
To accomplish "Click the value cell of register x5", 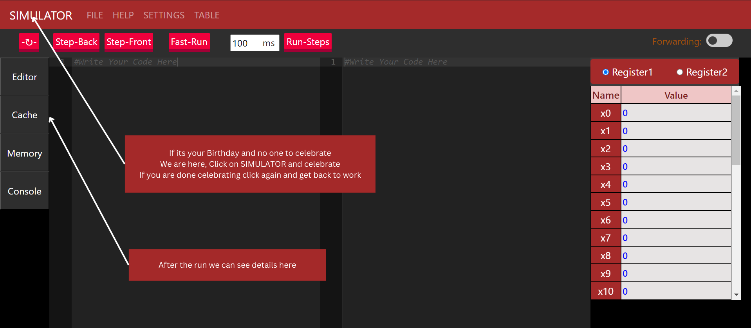I will point(676,202).
